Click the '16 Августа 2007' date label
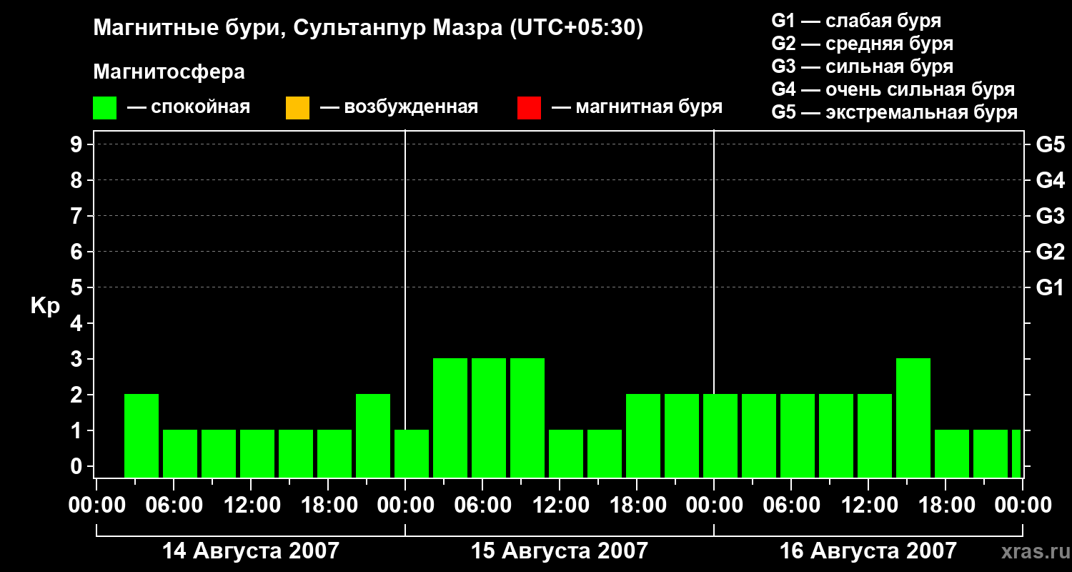1072x572 pixels. pos(868,551)
